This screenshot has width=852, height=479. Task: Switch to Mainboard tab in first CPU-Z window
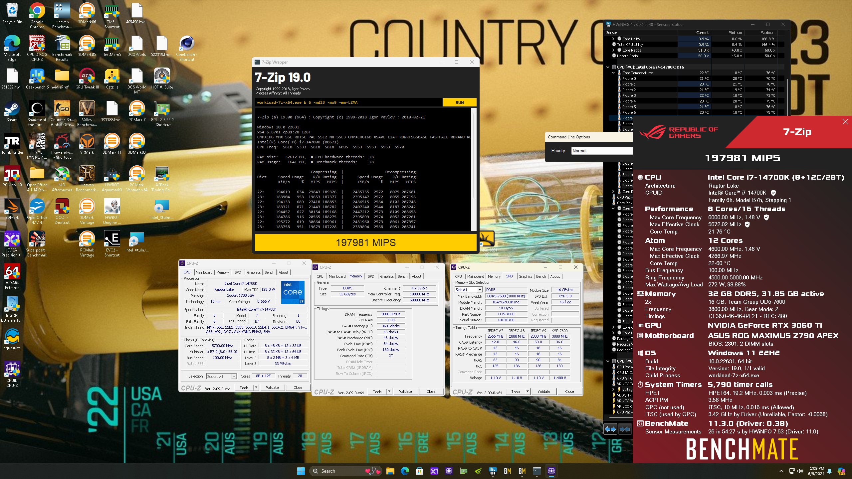tap(204, 272)
